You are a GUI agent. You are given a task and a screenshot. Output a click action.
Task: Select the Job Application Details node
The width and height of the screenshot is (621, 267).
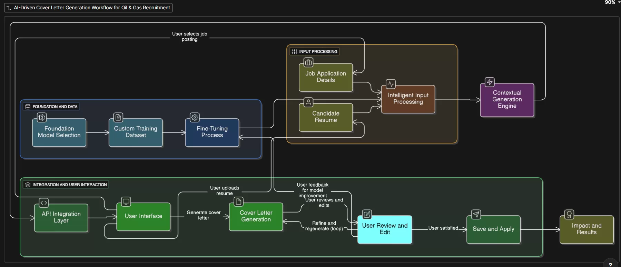(326, 77)
